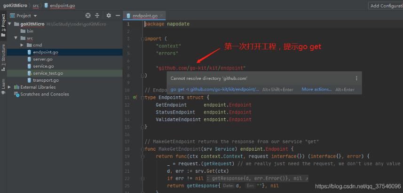Click src in the breadcrumb path
The width and height of the screenshot is (403, 193).
(x=36, y=5)
